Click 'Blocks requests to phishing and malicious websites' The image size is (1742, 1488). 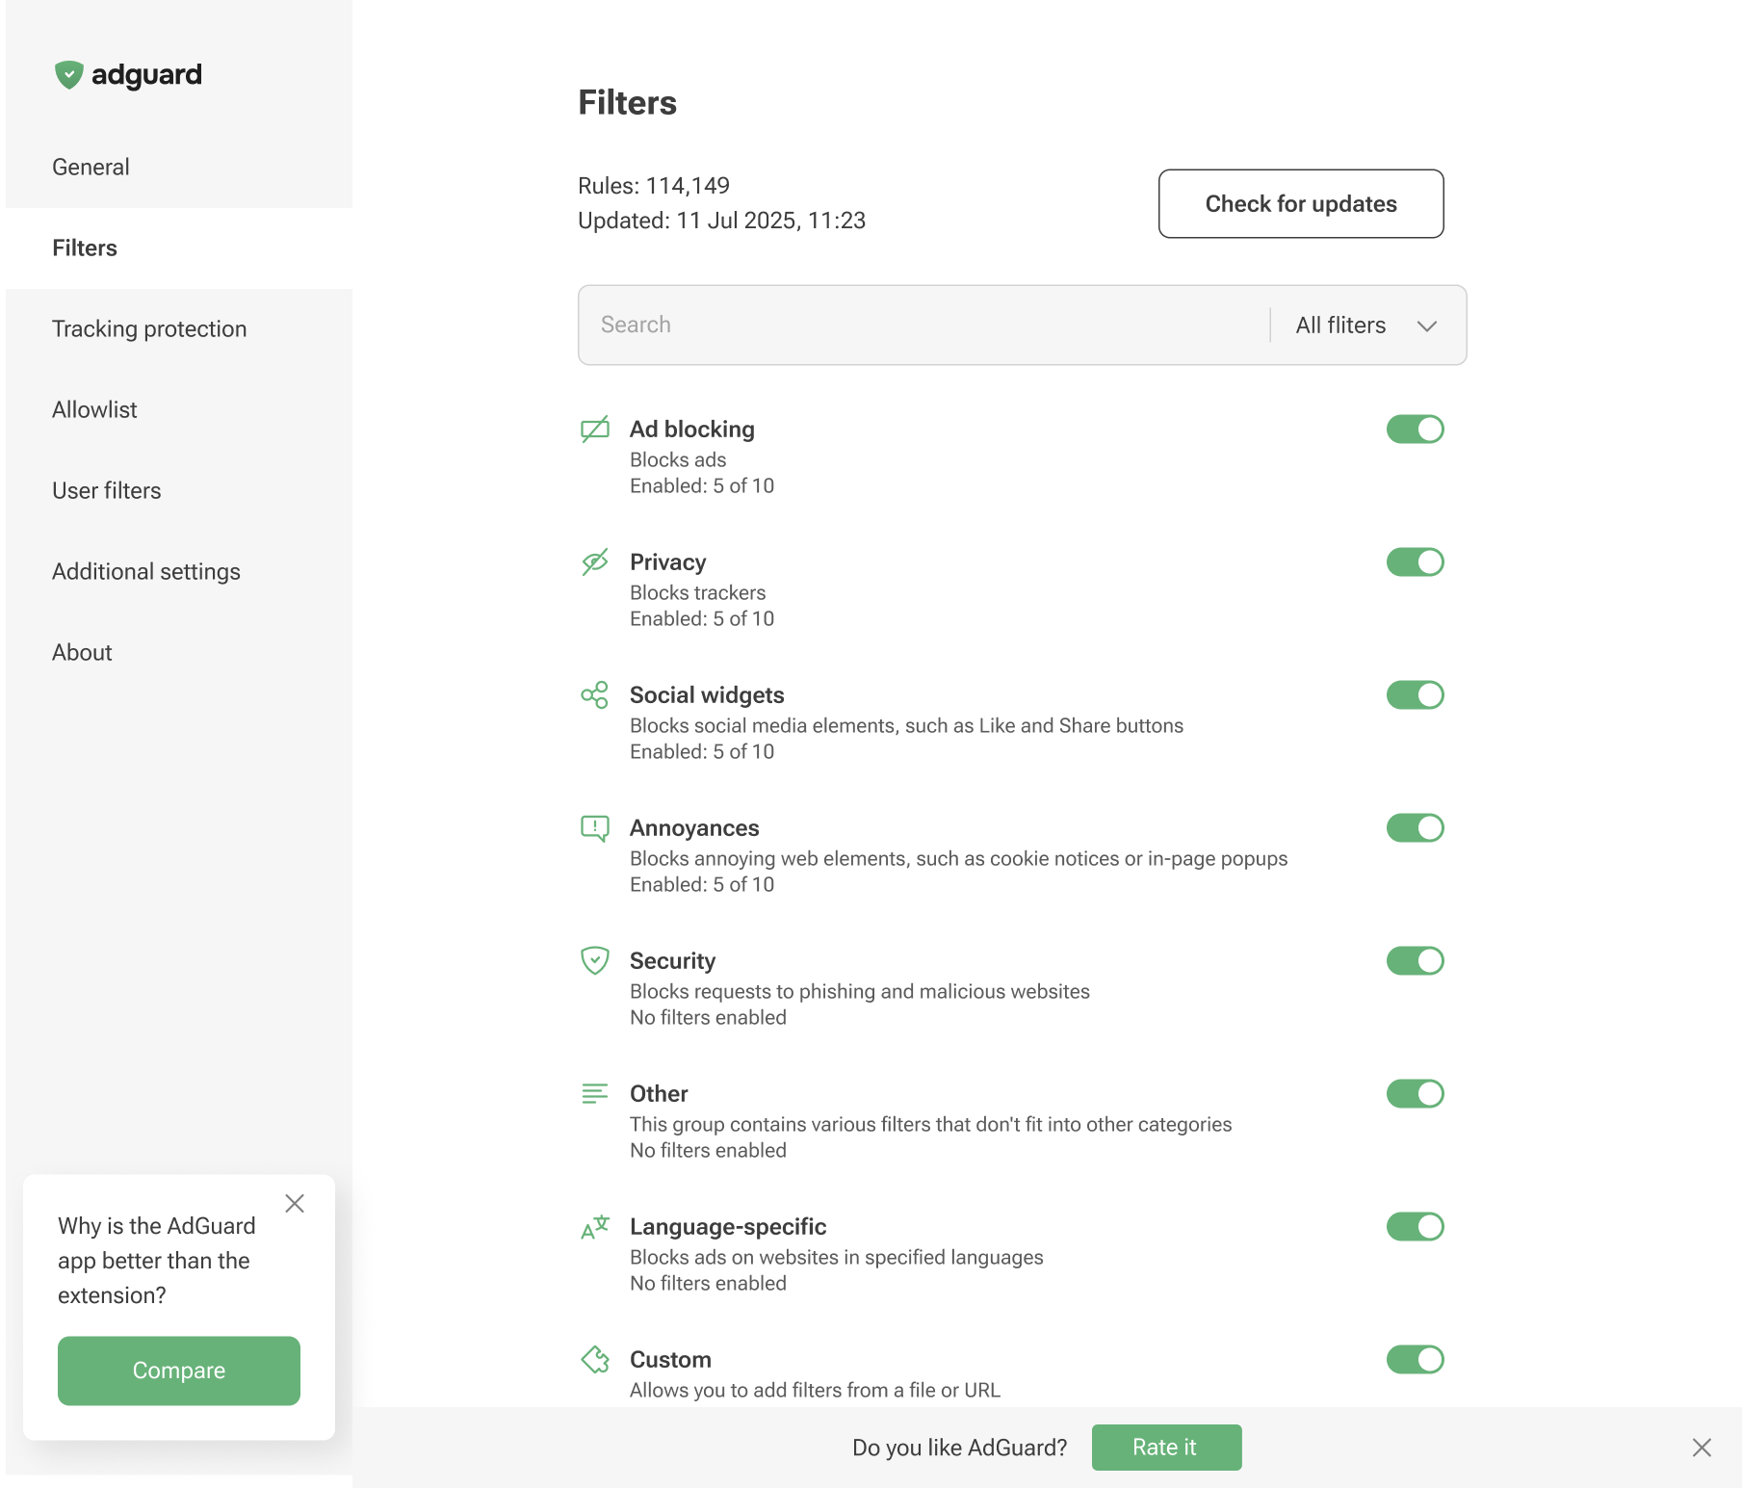pos(860,992)
